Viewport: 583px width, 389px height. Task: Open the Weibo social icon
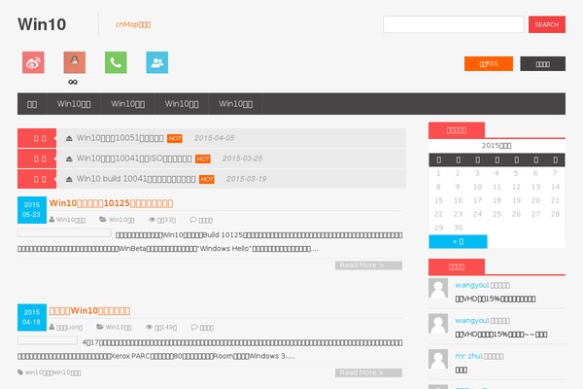(33, 62)
